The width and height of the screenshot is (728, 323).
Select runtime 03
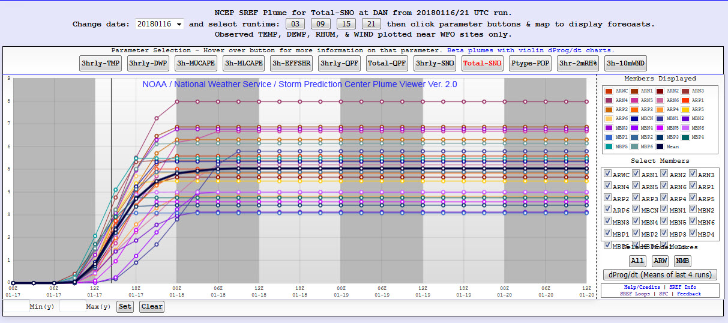coord(295,24)
